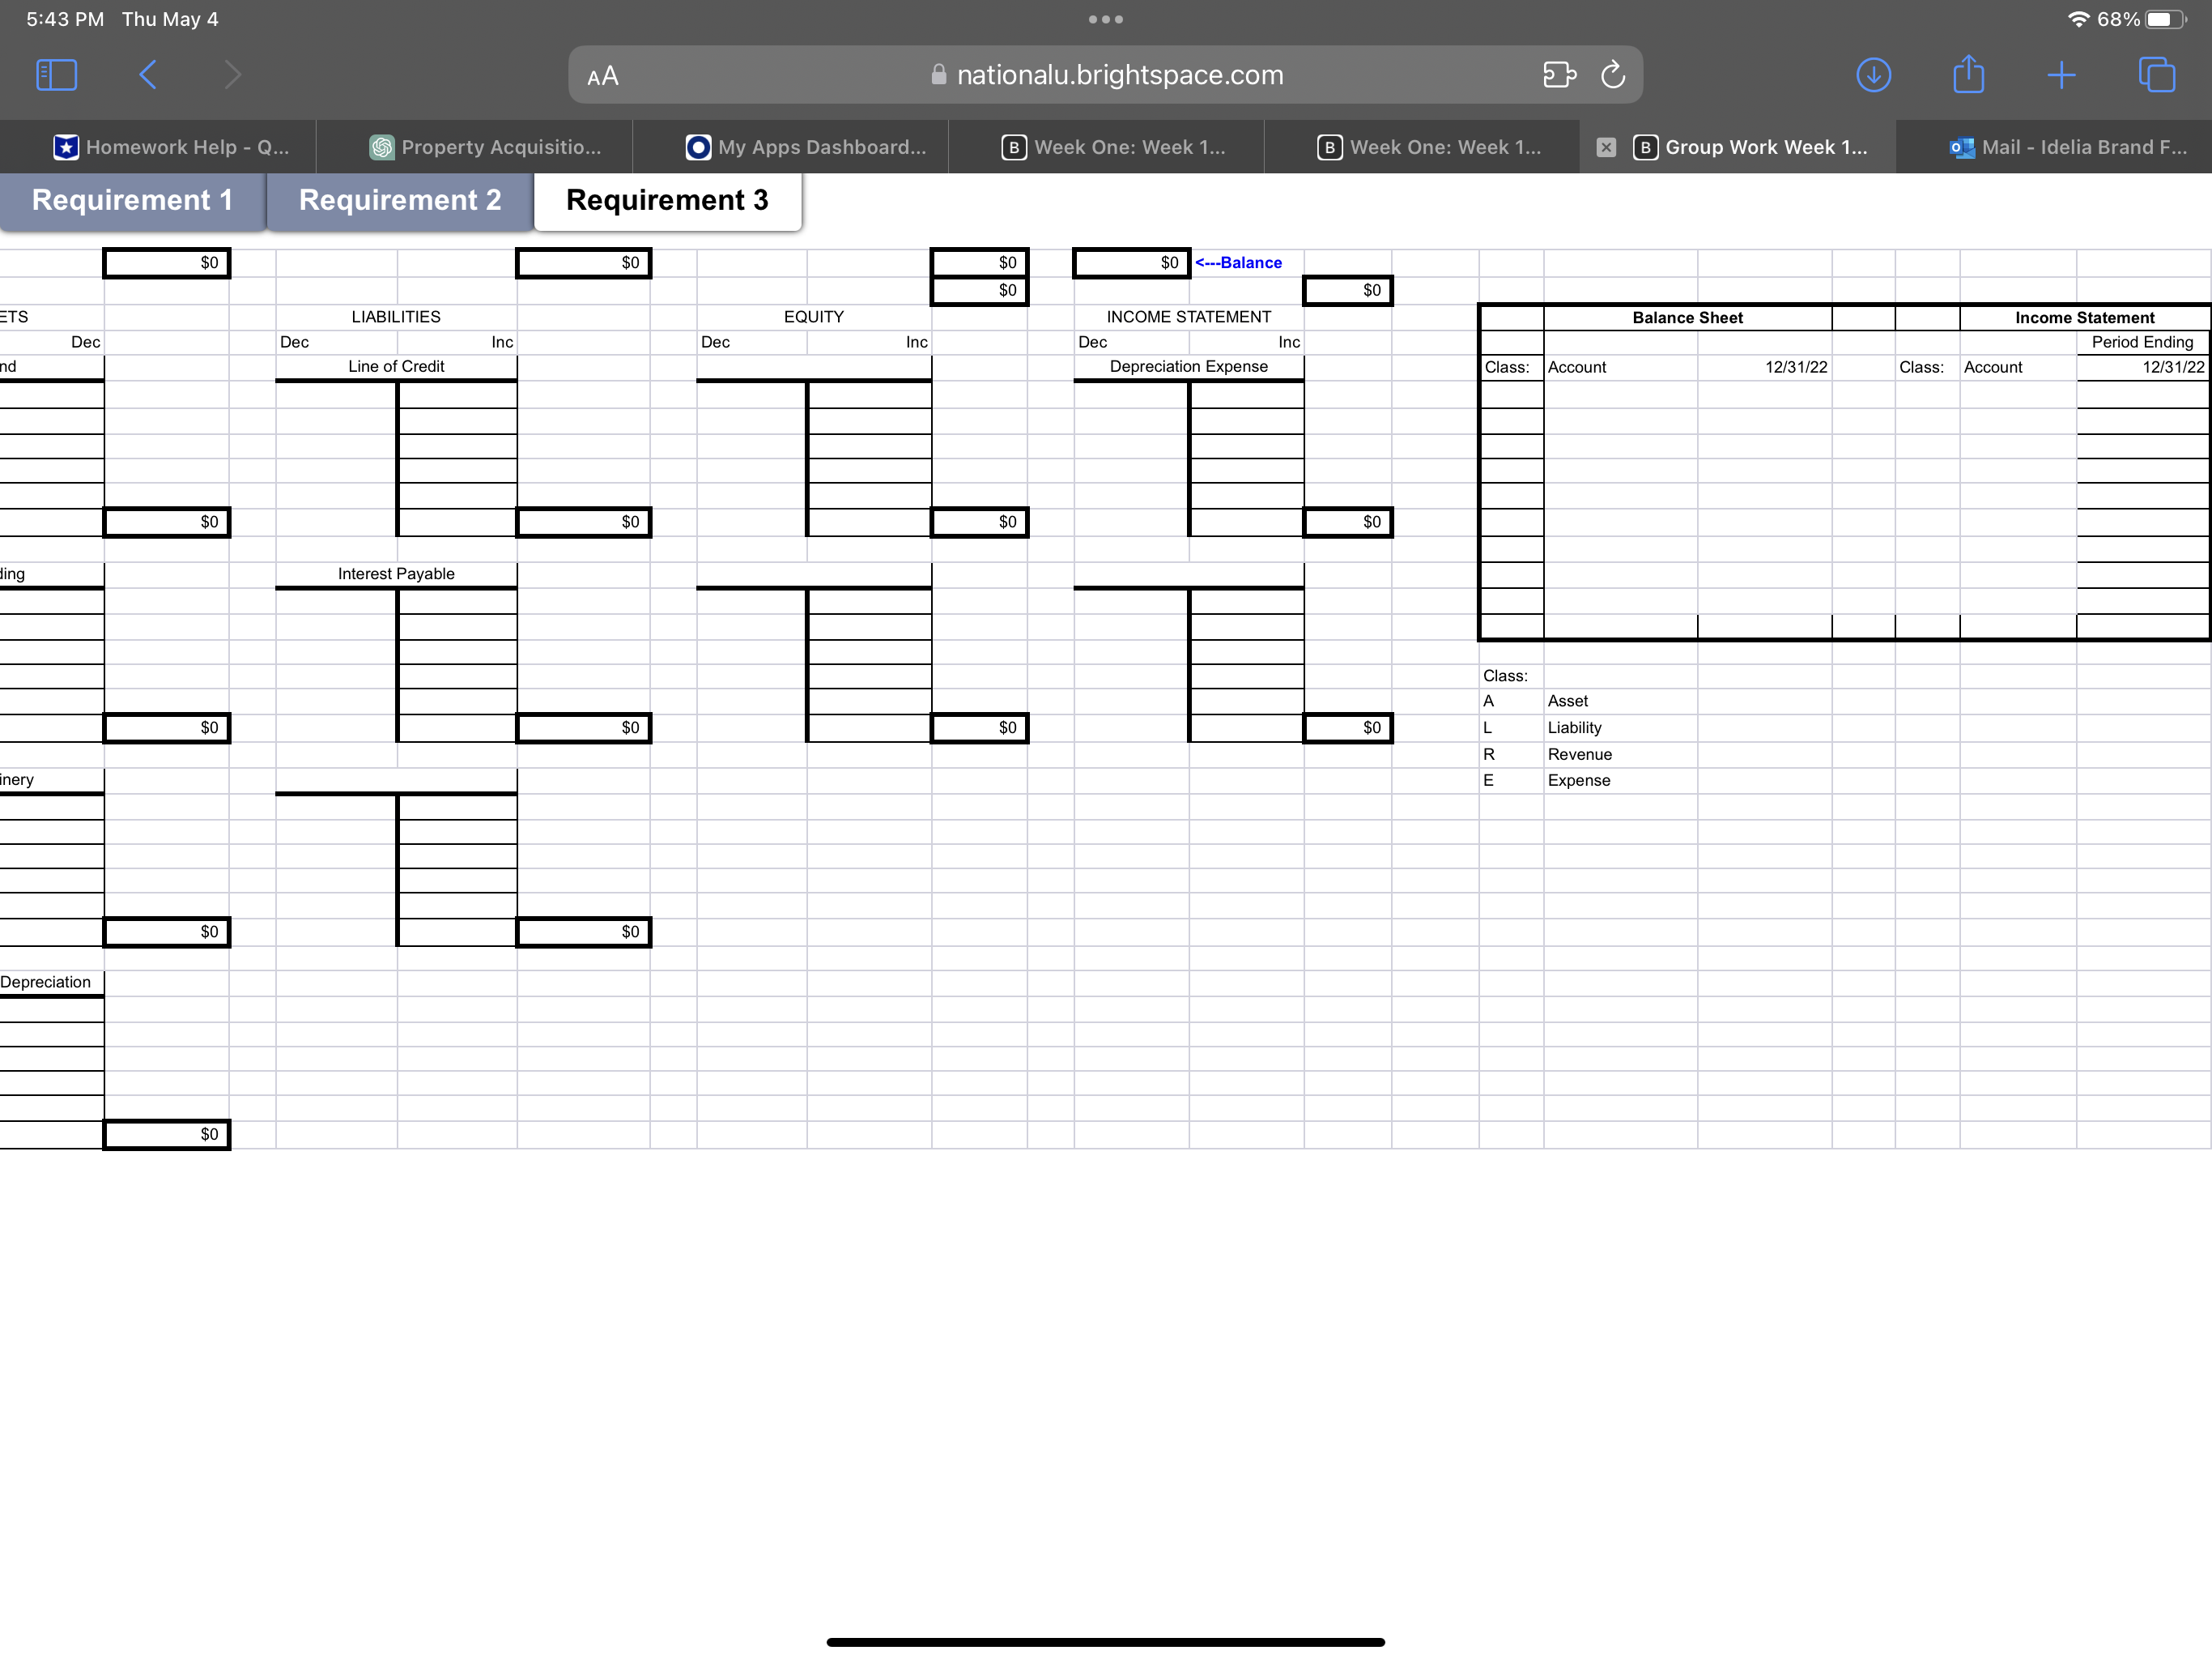Viewport: 2212px width, 1659px height.
Task: Show the tab overview icon
Action: tap(2156, 75)
